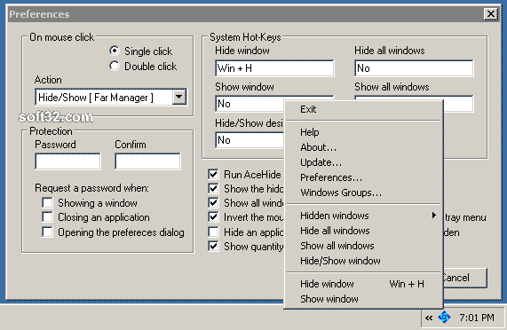Toggle the Show the hidden checkbox
The height and width of the screenshot is (330, 507).
(x=213, y=188)
